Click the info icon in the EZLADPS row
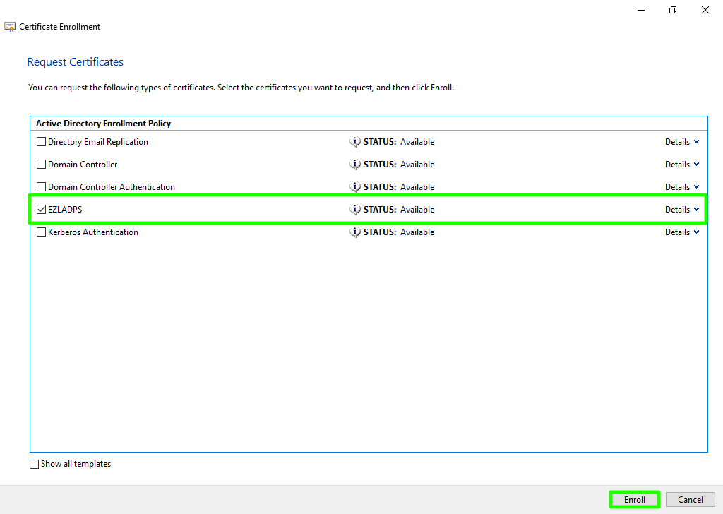Screen dimensions: 723x514 [355, 210]
